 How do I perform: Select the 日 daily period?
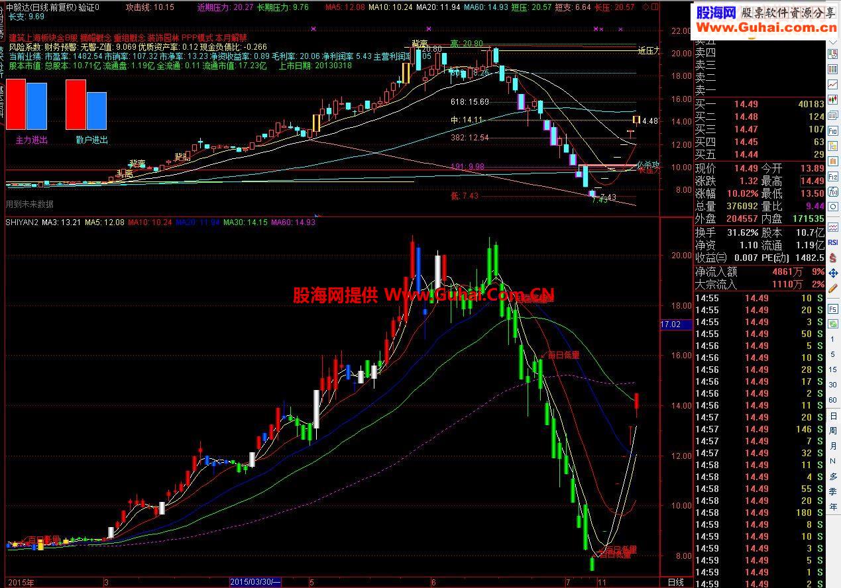click(x=833, y=416)
